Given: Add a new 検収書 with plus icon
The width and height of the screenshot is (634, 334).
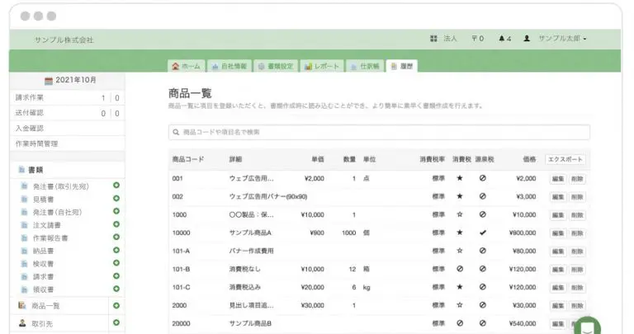Looking at the screenshot, I should tap(116, 263).
